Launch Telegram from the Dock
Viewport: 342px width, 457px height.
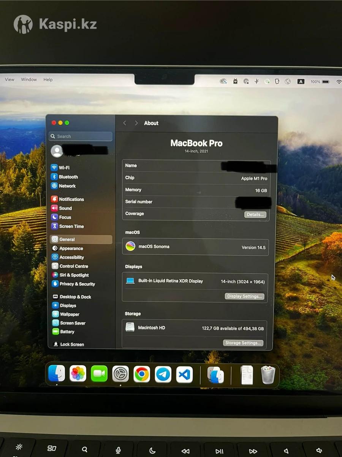[x=163, y=375]
